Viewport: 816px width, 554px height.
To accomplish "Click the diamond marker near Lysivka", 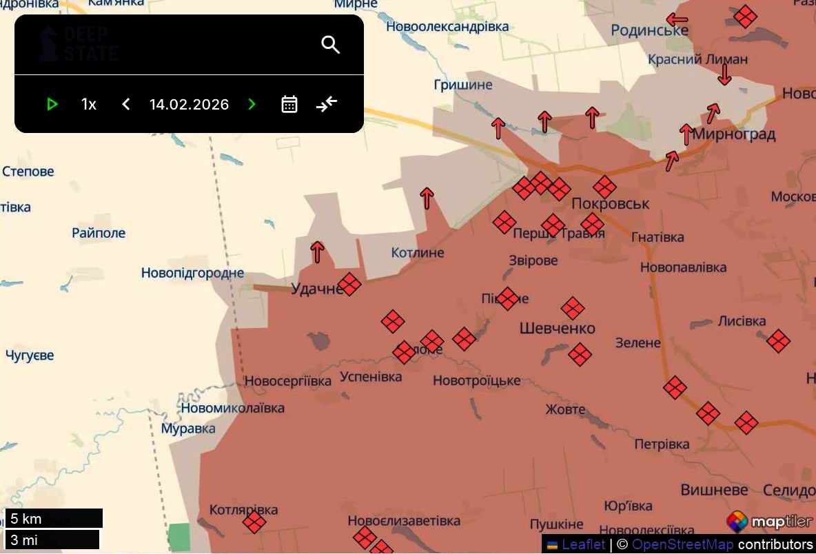I will [x=779, y=339].
